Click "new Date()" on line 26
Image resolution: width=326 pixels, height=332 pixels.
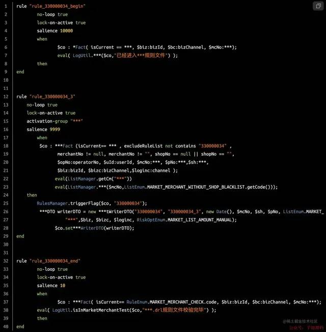[219, 212]
